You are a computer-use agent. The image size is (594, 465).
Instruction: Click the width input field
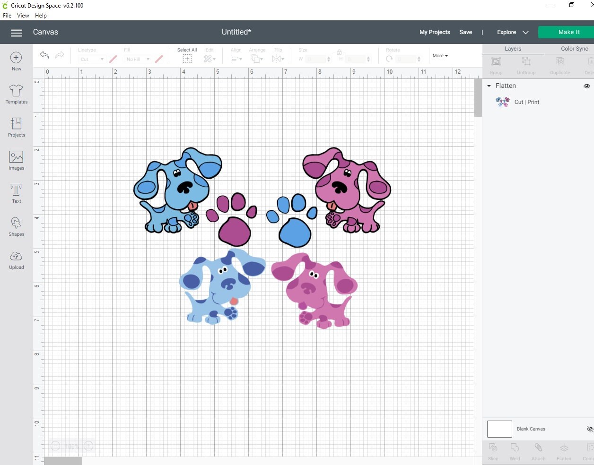[x=315, y=59]
